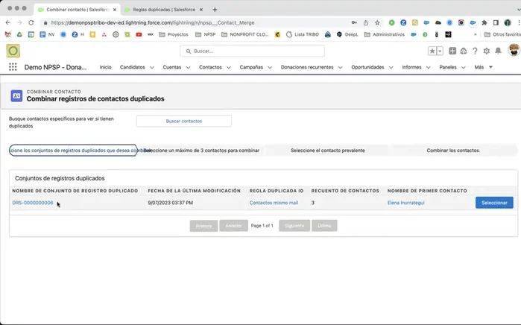Open the Zoom extension icon in toolbar
This screenshot has height=325, width=521.
point(403,22)
